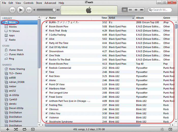Open the Edit menu

[11, 3]
